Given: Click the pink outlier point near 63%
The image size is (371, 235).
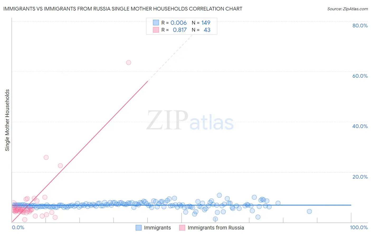Looking at the screenshot, I should coord(129,62).
